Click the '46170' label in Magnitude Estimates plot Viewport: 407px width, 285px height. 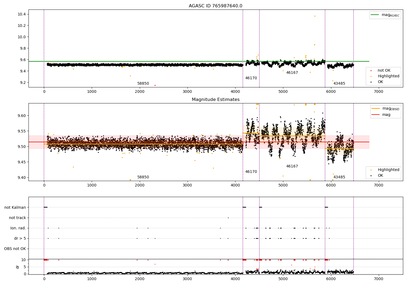tap(251, 172)
